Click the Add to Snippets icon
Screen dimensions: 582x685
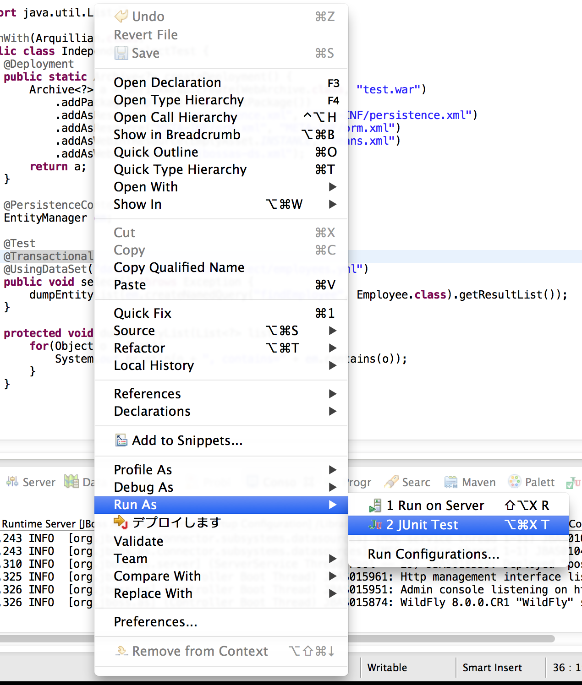coord(121,440)
